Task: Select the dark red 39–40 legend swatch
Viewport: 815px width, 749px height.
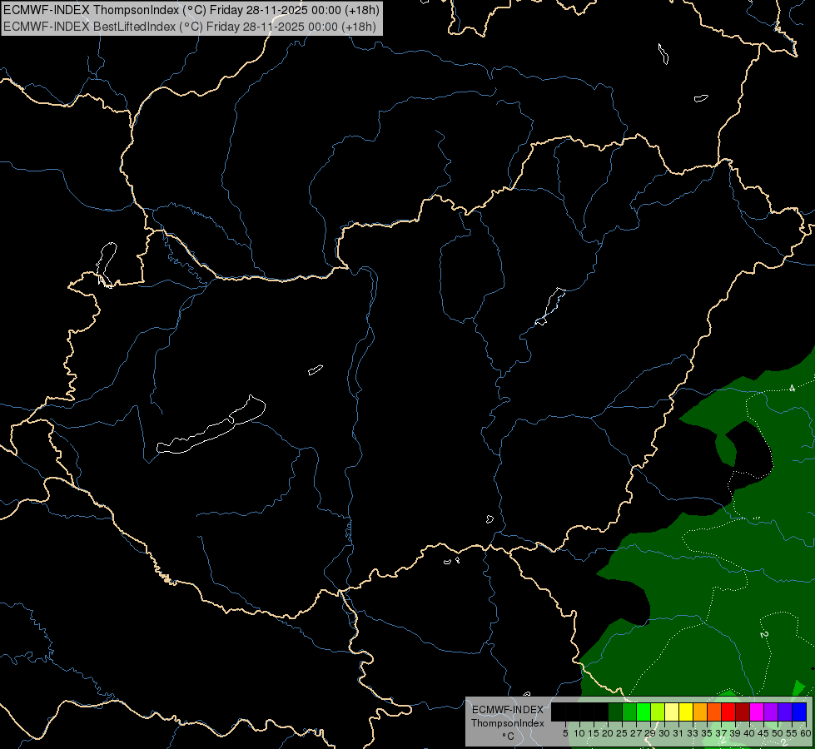Action: pos(743,712)
